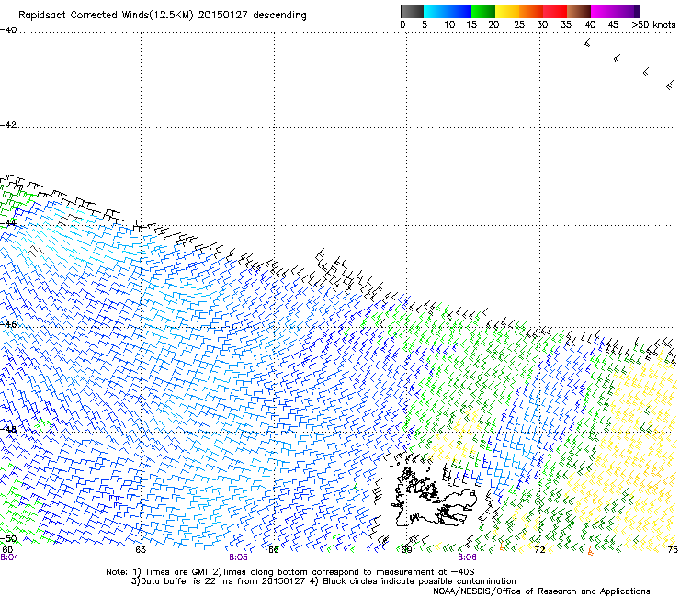Click the '>50 knots' legend label
The width and height of the screenshot is (680, 597).
(653, 25)
